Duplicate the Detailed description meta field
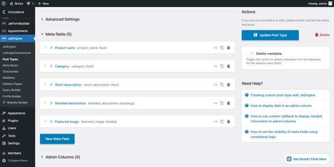 click(222, 103)
